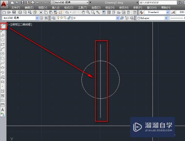This screenshot has height=141, width=185.
Task: Select the Construction Line tool
Action: pyautogui.click(x=3, y=31)
